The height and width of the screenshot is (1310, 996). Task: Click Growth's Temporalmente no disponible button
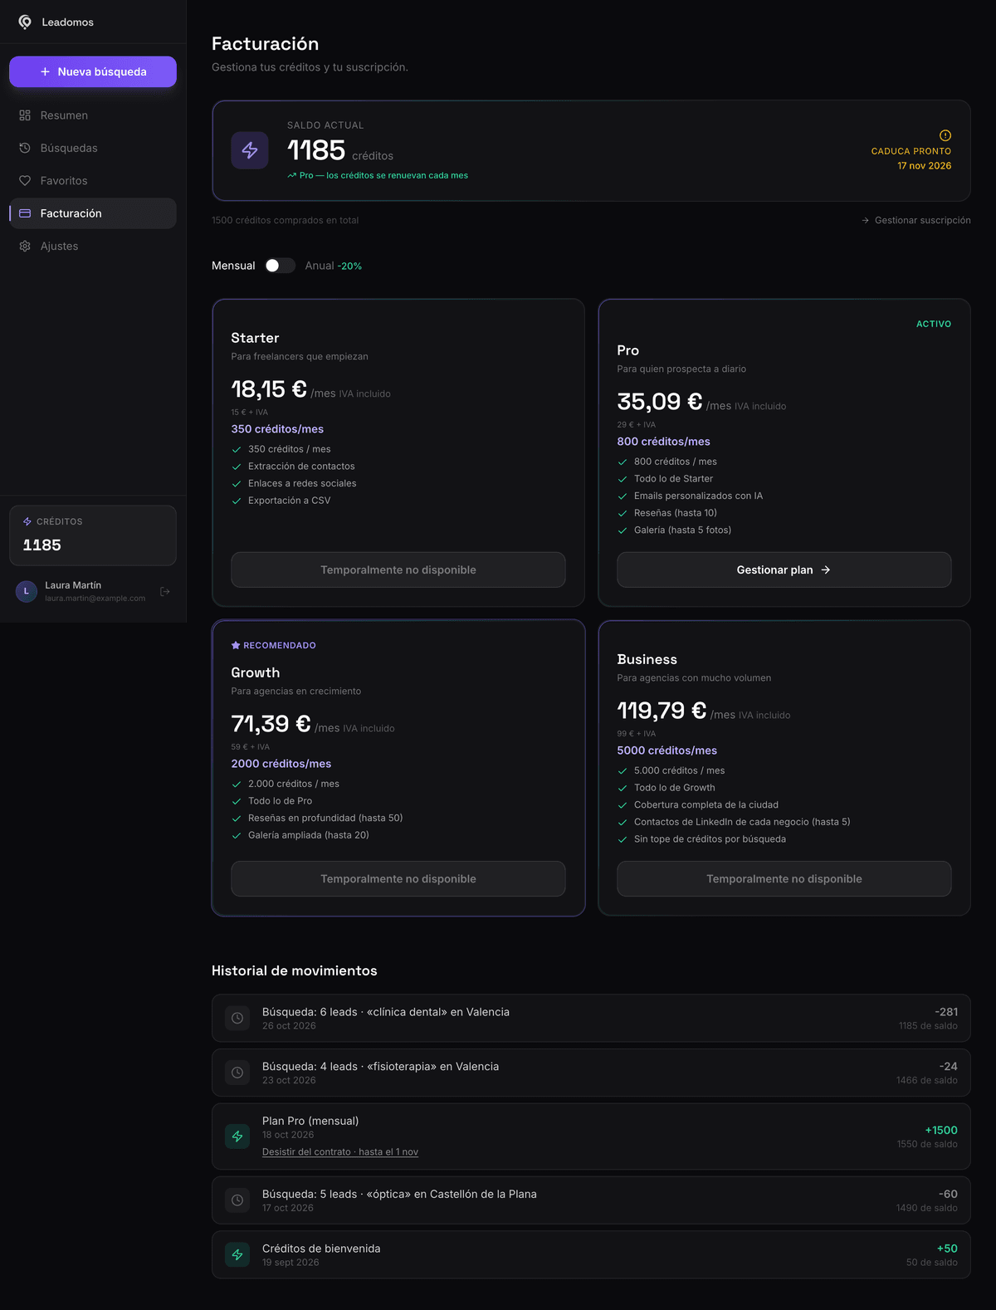[x=398, y=878]
